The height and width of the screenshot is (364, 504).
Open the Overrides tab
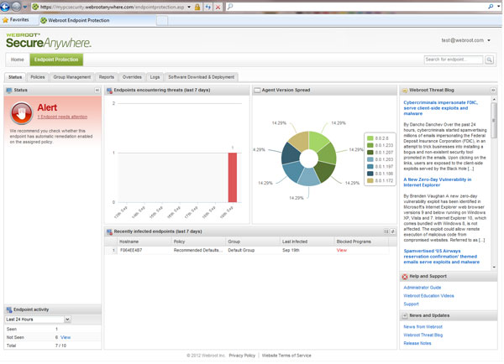(132, 77)
